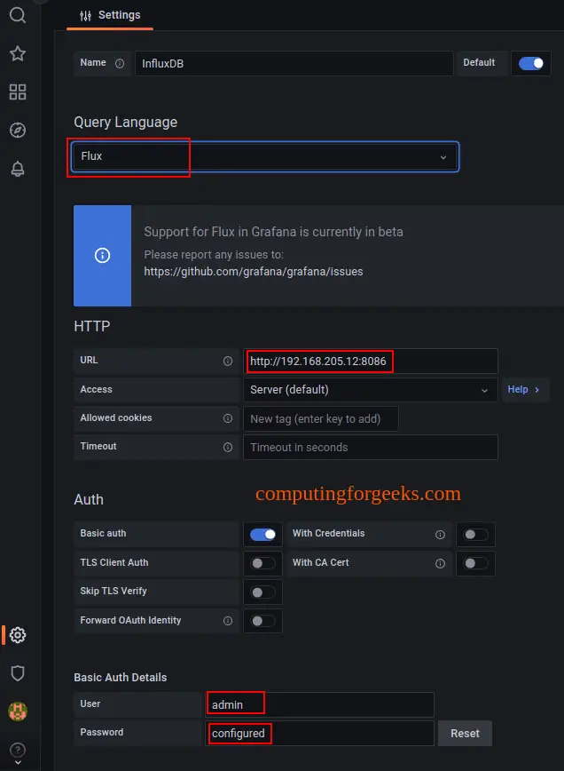The width and height of the screenshot is (564, 771).
Task: Open Starred dashboards star icon
Action: point(18,53)
